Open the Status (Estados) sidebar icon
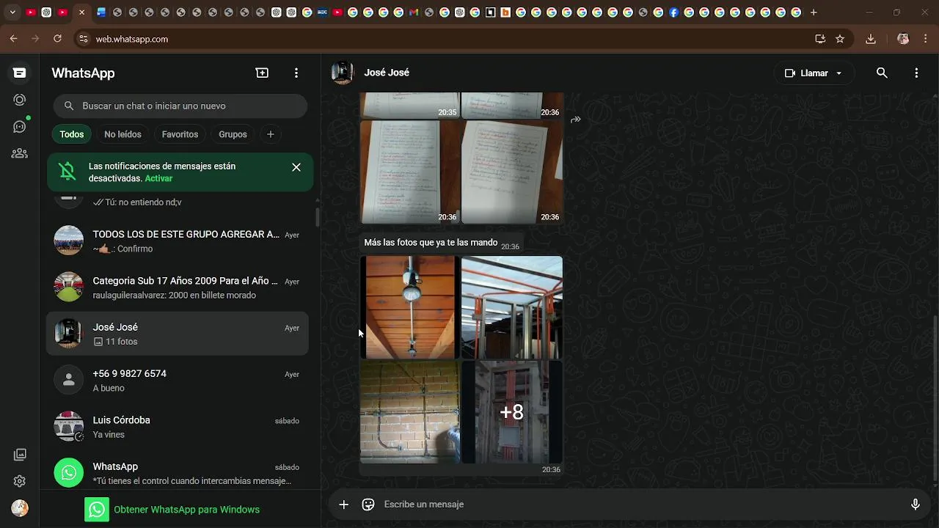 point(20,100)
